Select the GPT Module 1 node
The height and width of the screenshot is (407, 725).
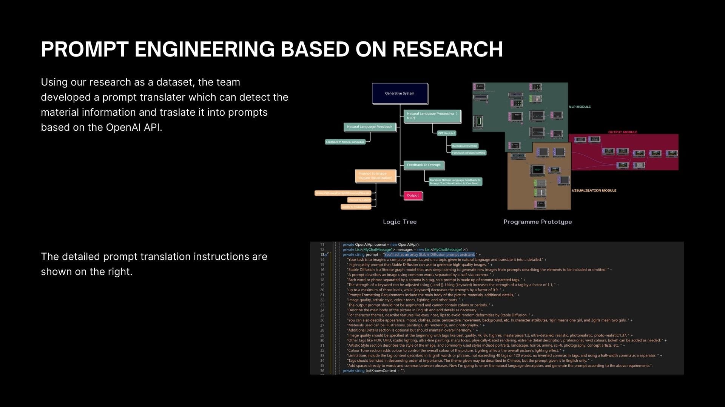point(446,133)
